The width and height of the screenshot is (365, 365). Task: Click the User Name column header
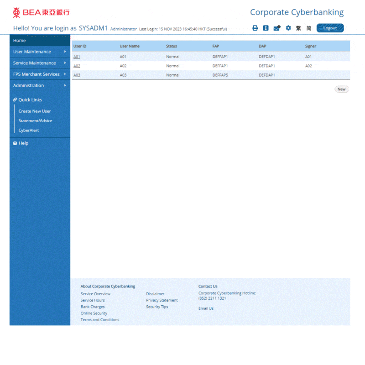click(x=130, y=46)
